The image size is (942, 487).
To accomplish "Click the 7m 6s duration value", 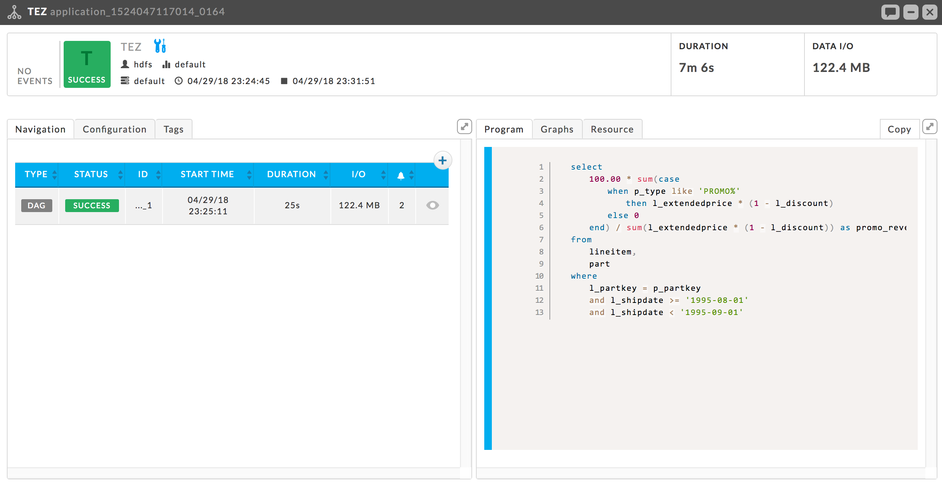I will (696, 68).
